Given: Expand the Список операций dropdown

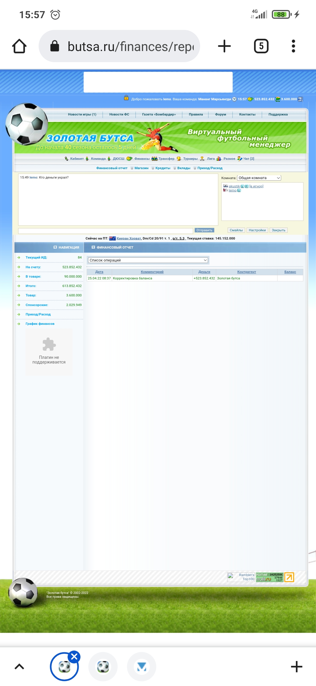Looking at the screenshot, I should (x=148, y=260).
